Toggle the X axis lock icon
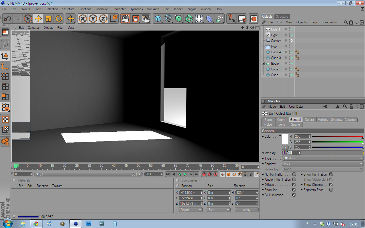This screenshot has width=365, height=228. pyautogui.click(x=83, y=19)
